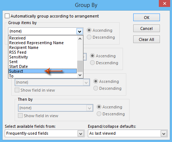This screenshot has width=172, height=142.
Task: Reset grouping with Clear All
Action: tap(146, 39)
